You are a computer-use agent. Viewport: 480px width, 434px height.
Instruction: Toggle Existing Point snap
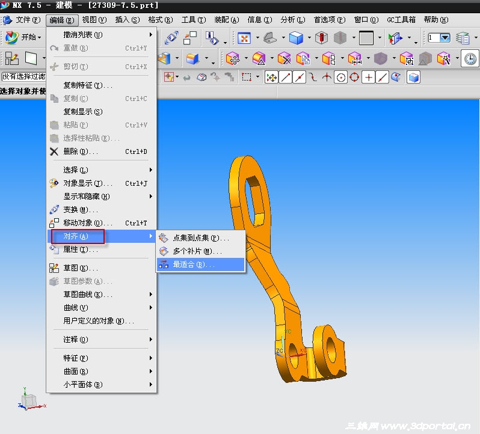click(x=369, y=77)
